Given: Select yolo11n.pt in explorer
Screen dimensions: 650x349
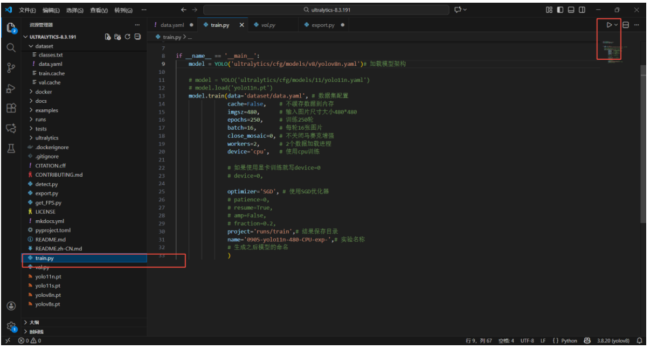Looking at the screenshot, I should 84,276.
